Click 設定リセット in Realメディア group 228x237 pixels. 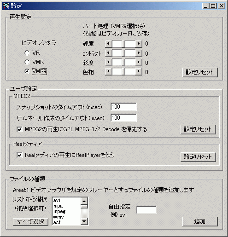[198, 157]
